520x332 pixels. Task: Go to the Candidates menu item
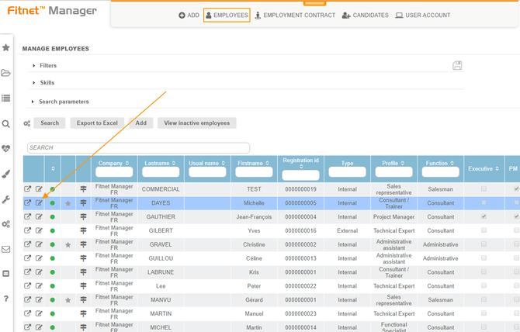(365, 15)
